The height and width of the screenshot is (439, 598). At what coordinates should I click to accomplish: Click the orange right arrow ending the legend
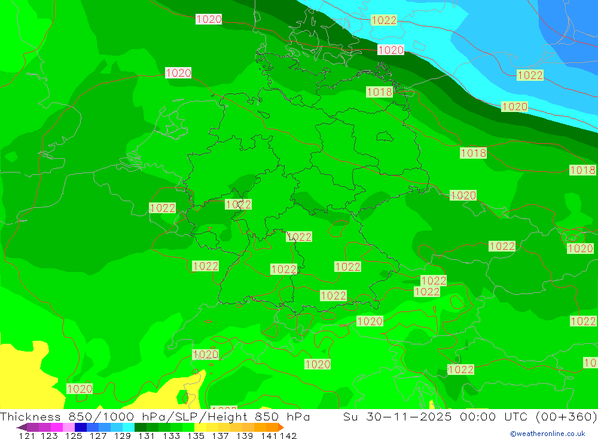click(x=281, y=427)
